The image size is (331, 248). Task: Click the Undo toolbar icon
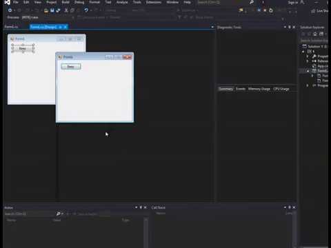click(86, 10)
